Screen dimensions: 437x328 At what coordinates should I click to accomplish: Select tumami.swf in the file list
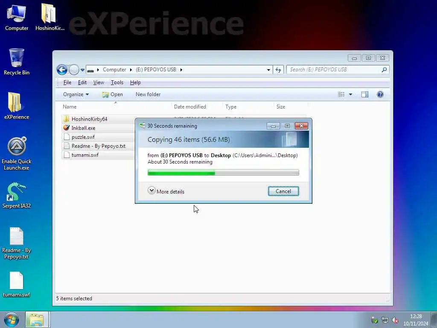coord(85,155)
